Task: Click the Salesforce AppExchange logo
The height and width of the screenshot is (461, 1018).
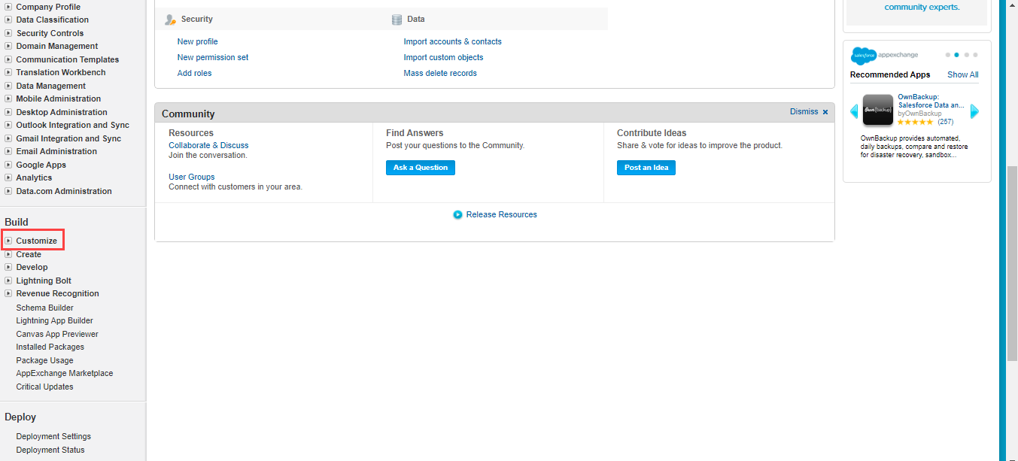Action: click(x=884, y=56)
